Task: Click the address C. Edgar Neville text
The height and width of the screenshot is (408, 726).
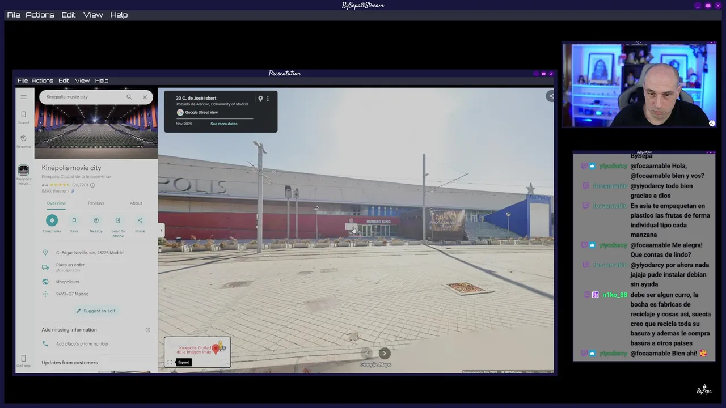Action: click(90, 253)
